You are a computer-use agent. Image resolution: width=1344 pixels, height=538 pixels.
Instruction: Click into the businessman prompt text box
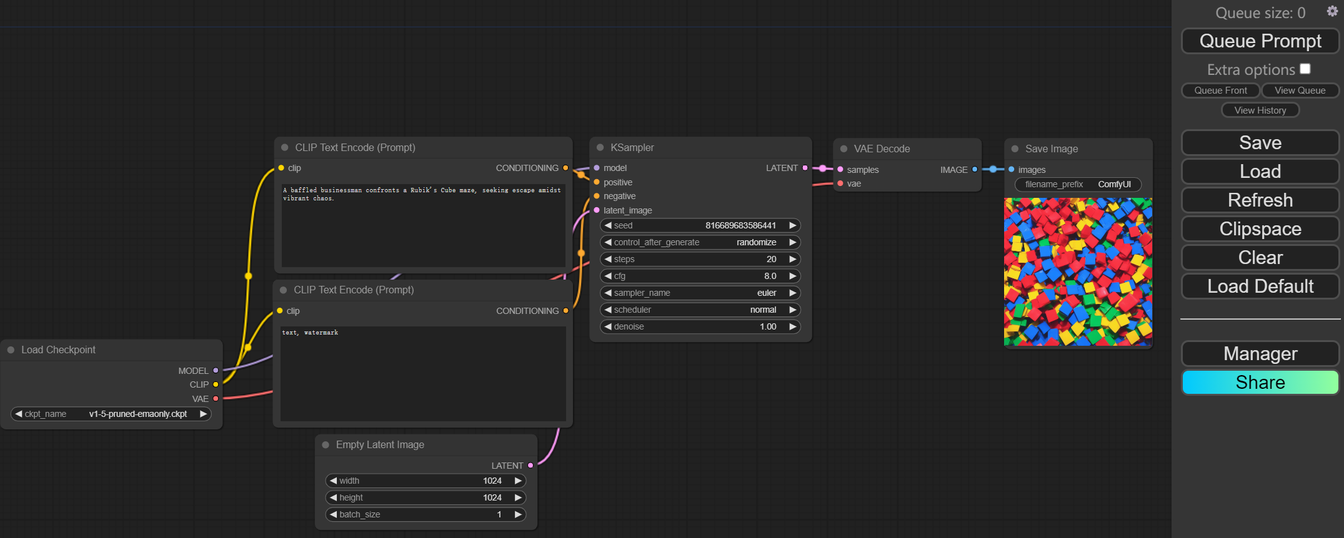coord(423,225)
